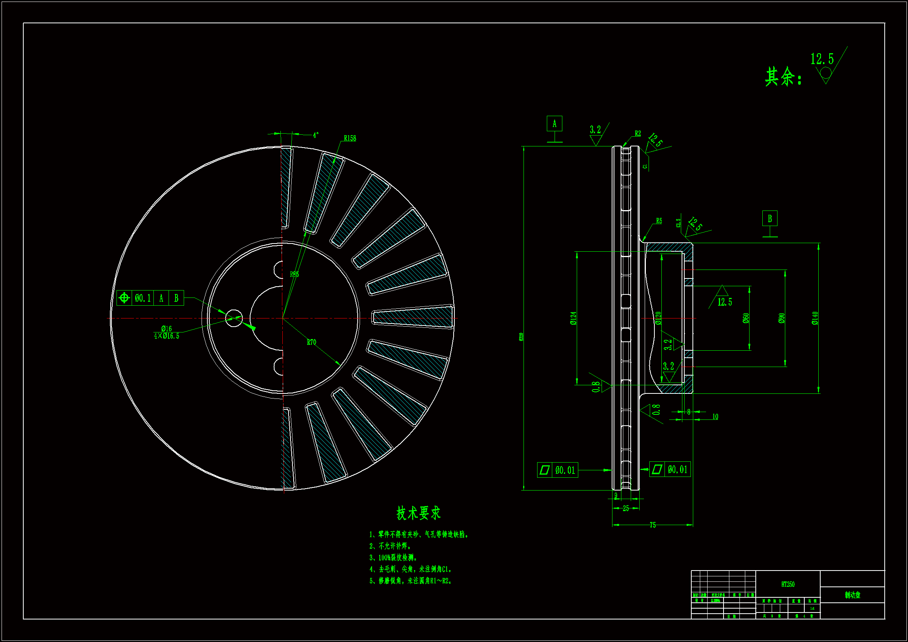Click the HT250 material cell in the title block
Screen dimensions: 908x642
(788, 584)
